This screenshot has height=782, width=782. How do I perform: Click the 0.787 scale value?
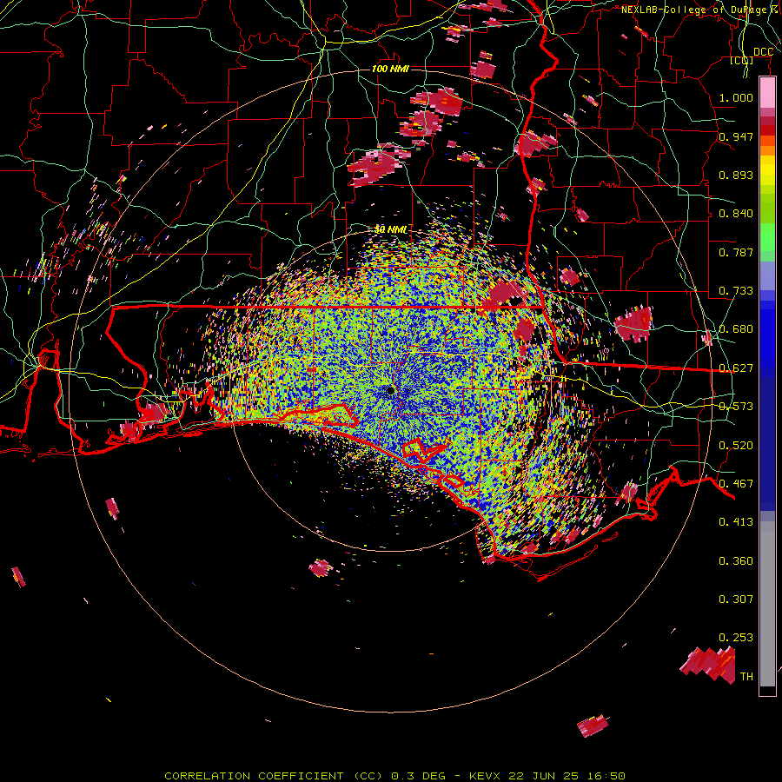pos(736,252)
